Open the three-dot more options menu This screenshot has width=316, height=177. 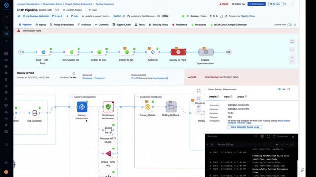(x=292, y=4)
